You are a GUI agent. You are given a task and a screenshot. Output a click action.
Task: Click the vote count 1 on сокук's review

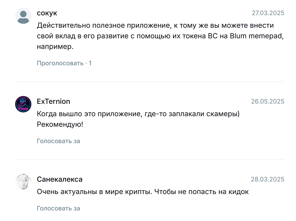click(90, 63)
